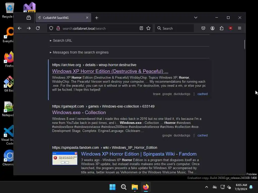Select the Notepad++ desktop shortcut

pos(8,109)
